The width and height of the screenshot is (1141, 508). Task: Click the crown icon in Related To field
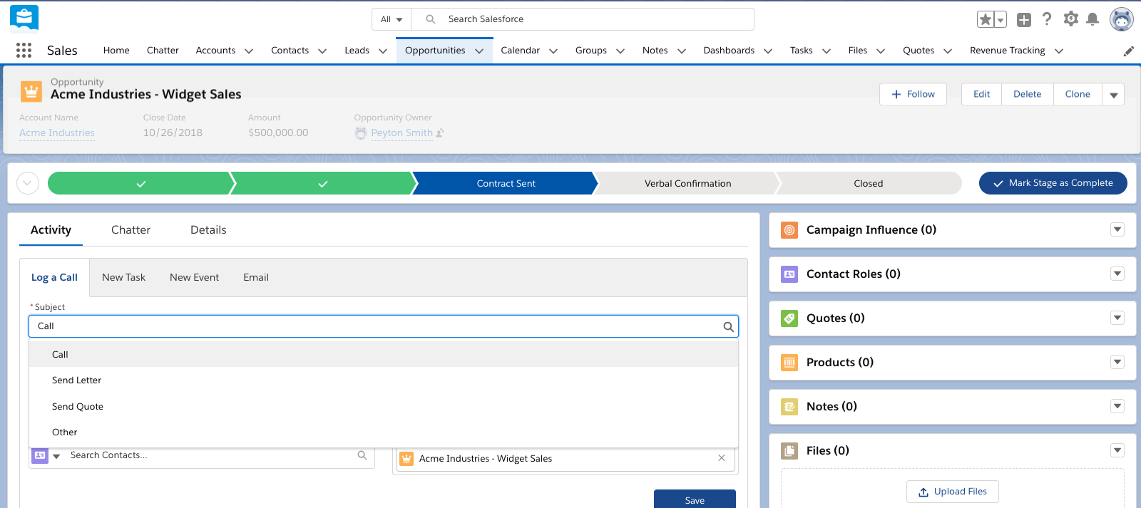[x=406, y=458]
